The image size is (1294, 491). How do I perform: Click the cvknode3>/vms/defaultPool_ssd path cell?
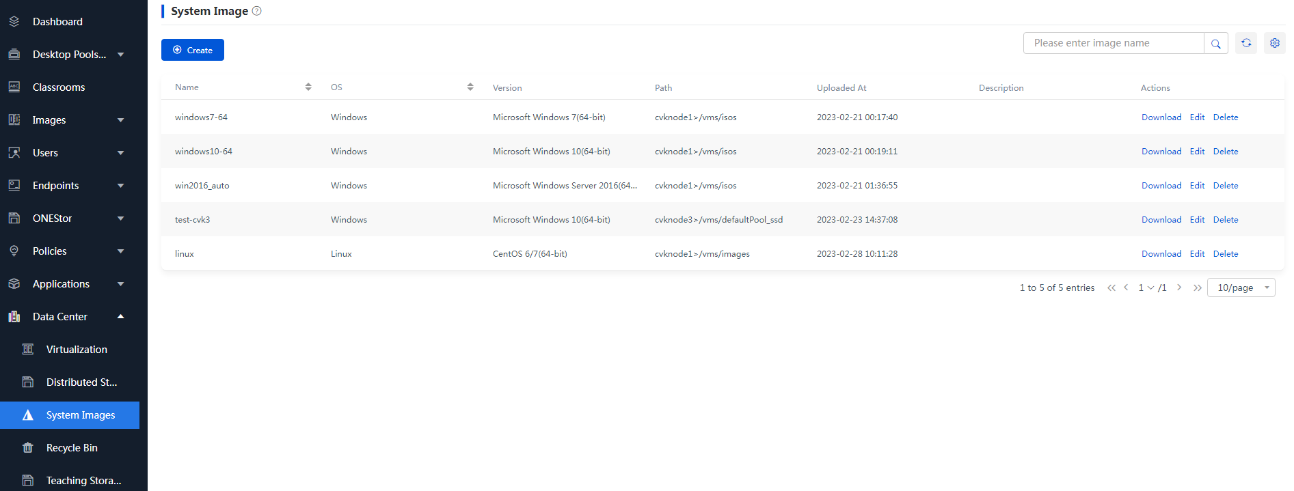tap(718, 220)
